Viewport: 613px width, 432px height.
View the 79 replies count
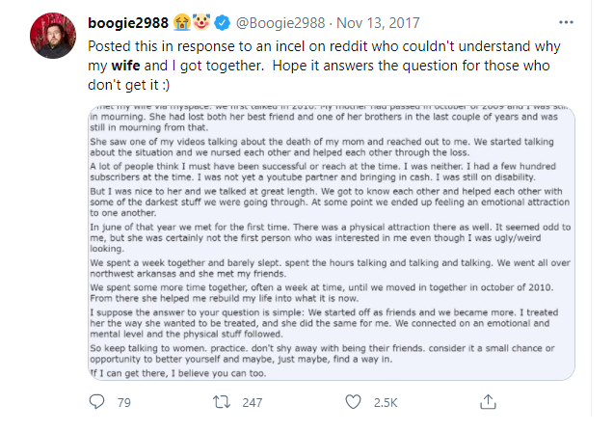point(123,403)
